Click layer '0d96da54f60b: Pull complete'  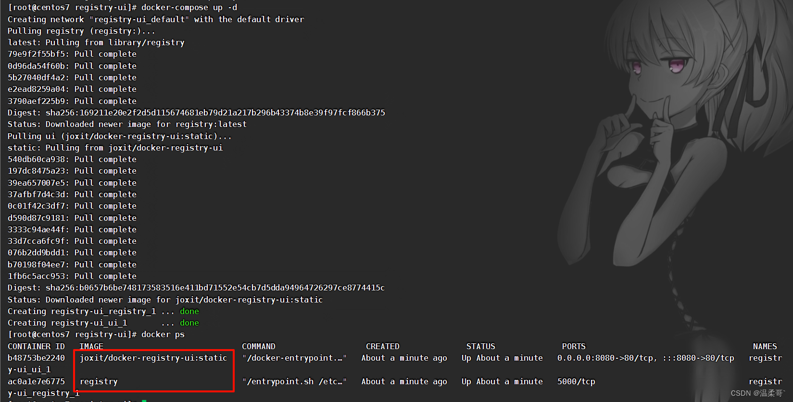[x=72, y=66]
